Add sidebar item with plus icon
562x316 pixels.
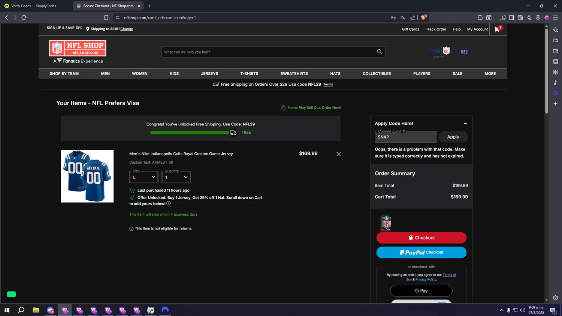tap(556, 104)
